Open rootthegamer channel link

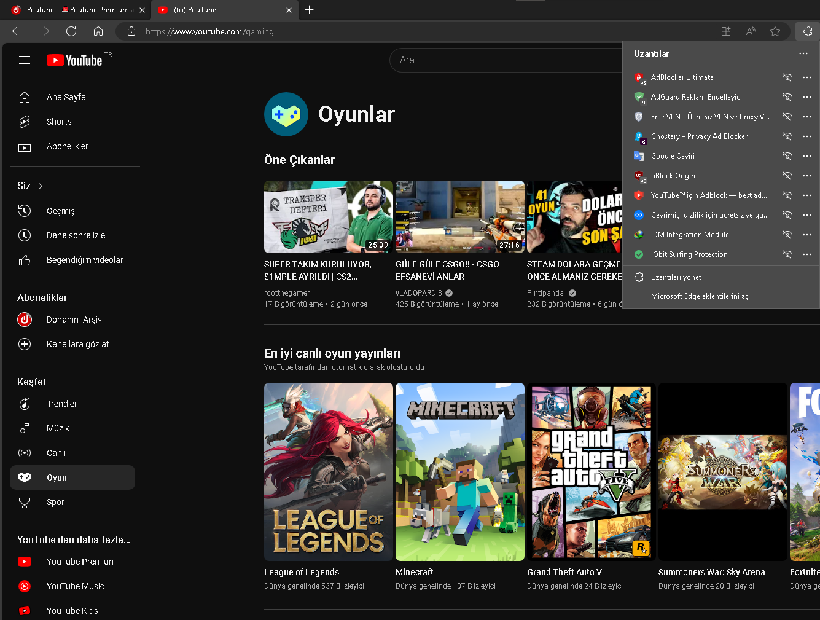(x=287, y=293)
